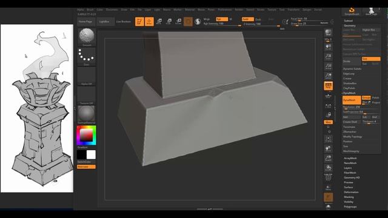Toggle the Zadd button
This screenshot has width=388, height=218.
(248, 19)
